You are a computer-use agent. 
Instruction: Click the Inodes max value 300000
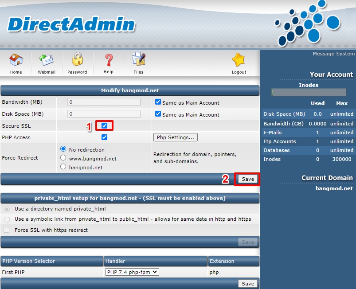tap(342, 159)
